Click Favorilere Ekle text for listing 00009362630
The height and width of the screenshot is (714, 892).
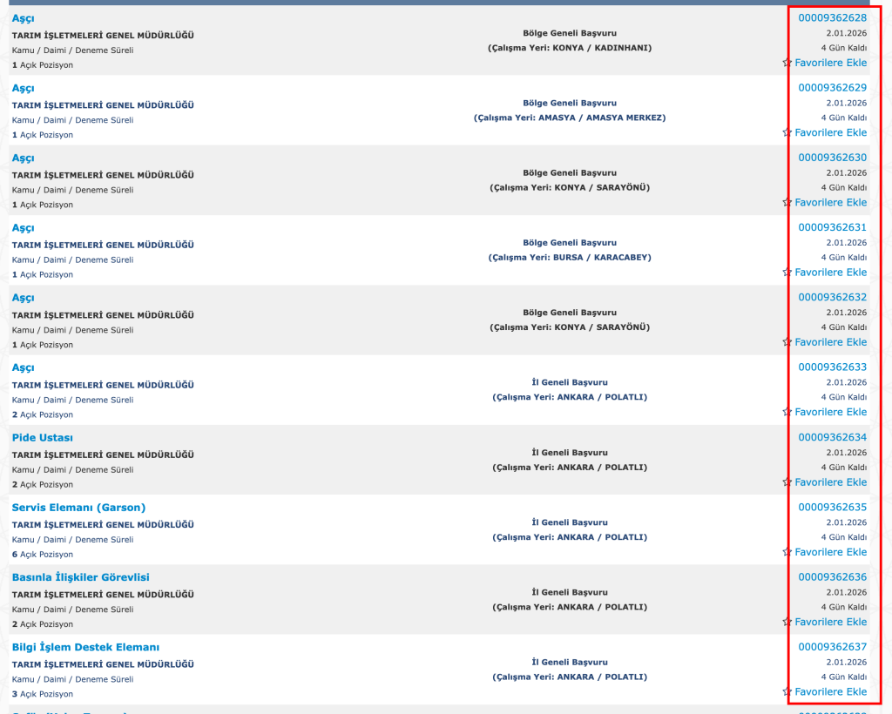[x=830, y=202]
